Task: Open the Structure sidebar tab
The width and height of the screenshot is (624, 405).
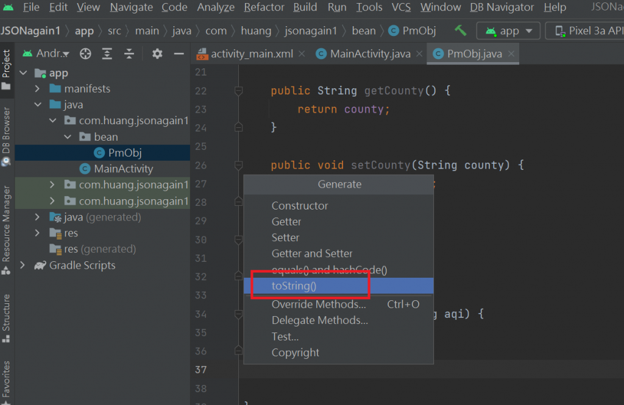Action: tap(6, 319)
